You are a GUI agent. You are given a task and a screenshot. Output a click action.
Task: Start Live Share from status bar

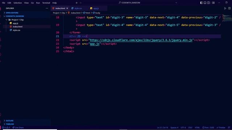pyautogui.click(x=18, y=127)
